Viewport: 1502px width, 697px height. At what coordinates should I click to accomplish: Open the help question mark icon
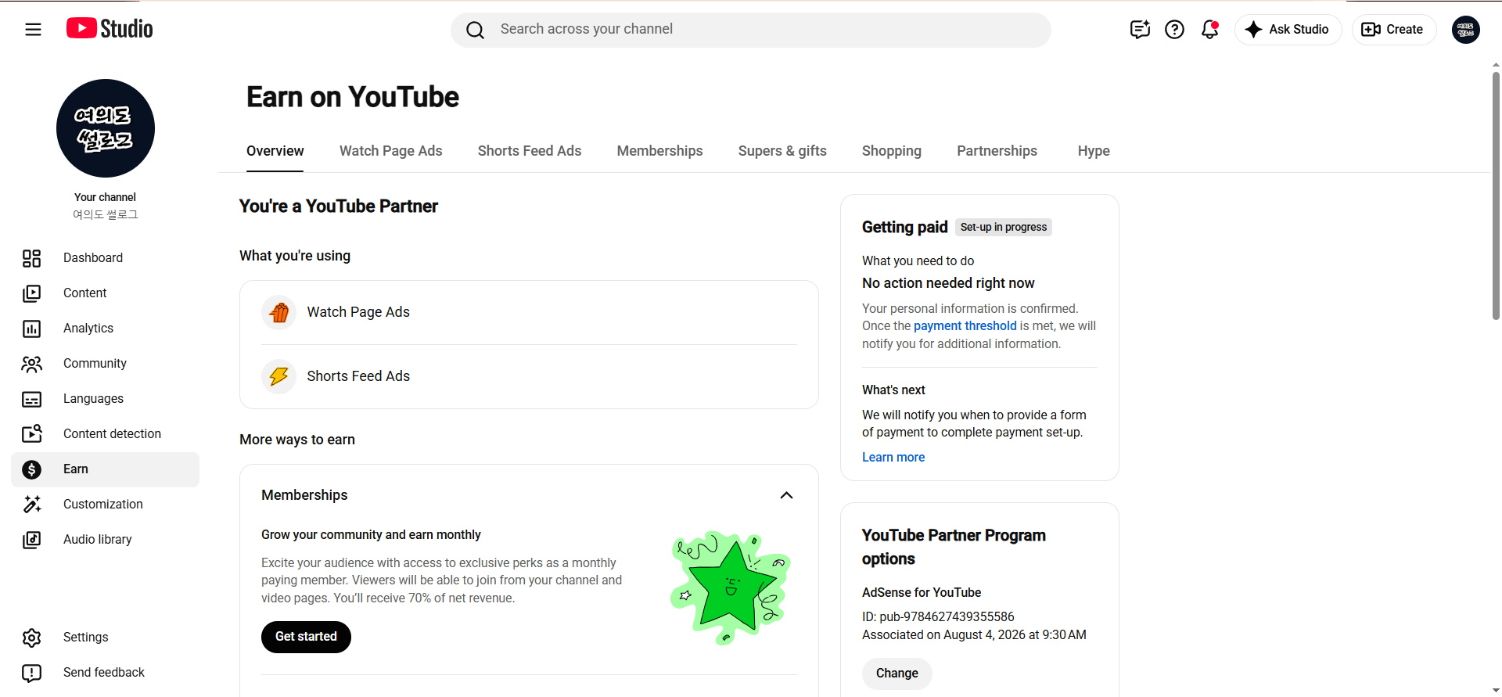pyautogui.click(x=1174, y=30)
